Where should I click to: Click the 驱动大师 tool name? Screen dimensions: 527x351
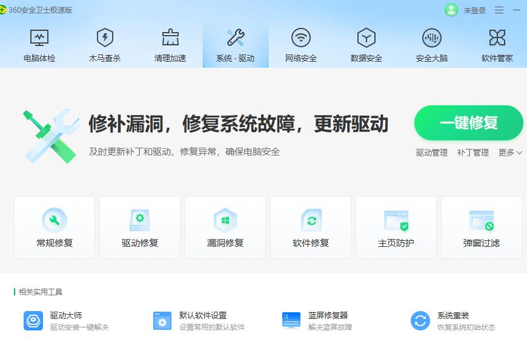point(66,315)
